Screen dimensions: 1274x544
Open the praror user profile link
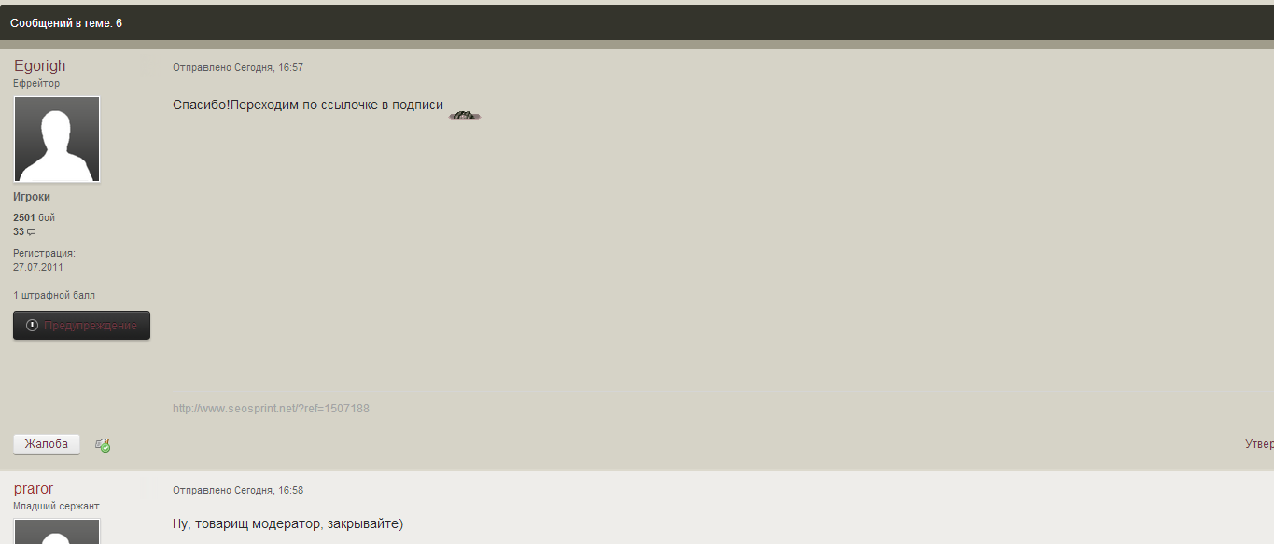click(33, 489)
